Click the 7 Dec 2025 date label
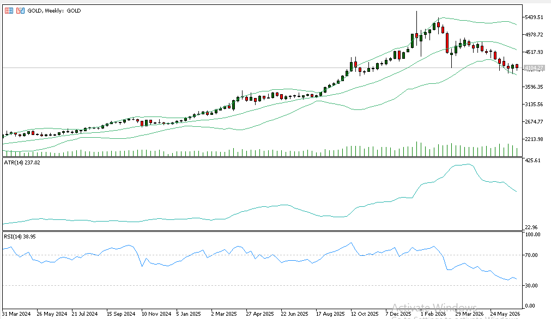The height and width of the screenshot is (319, 551). 398,314
